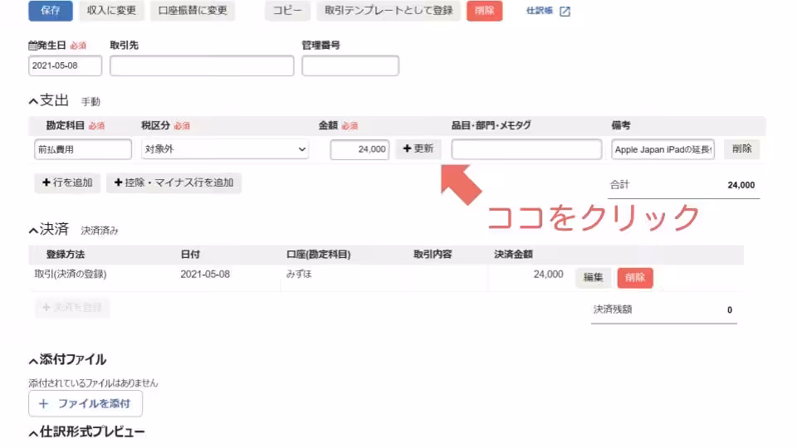Collapse the 支出 section
The height and width of the screenshot is (448, 797).
click(33, 101)
